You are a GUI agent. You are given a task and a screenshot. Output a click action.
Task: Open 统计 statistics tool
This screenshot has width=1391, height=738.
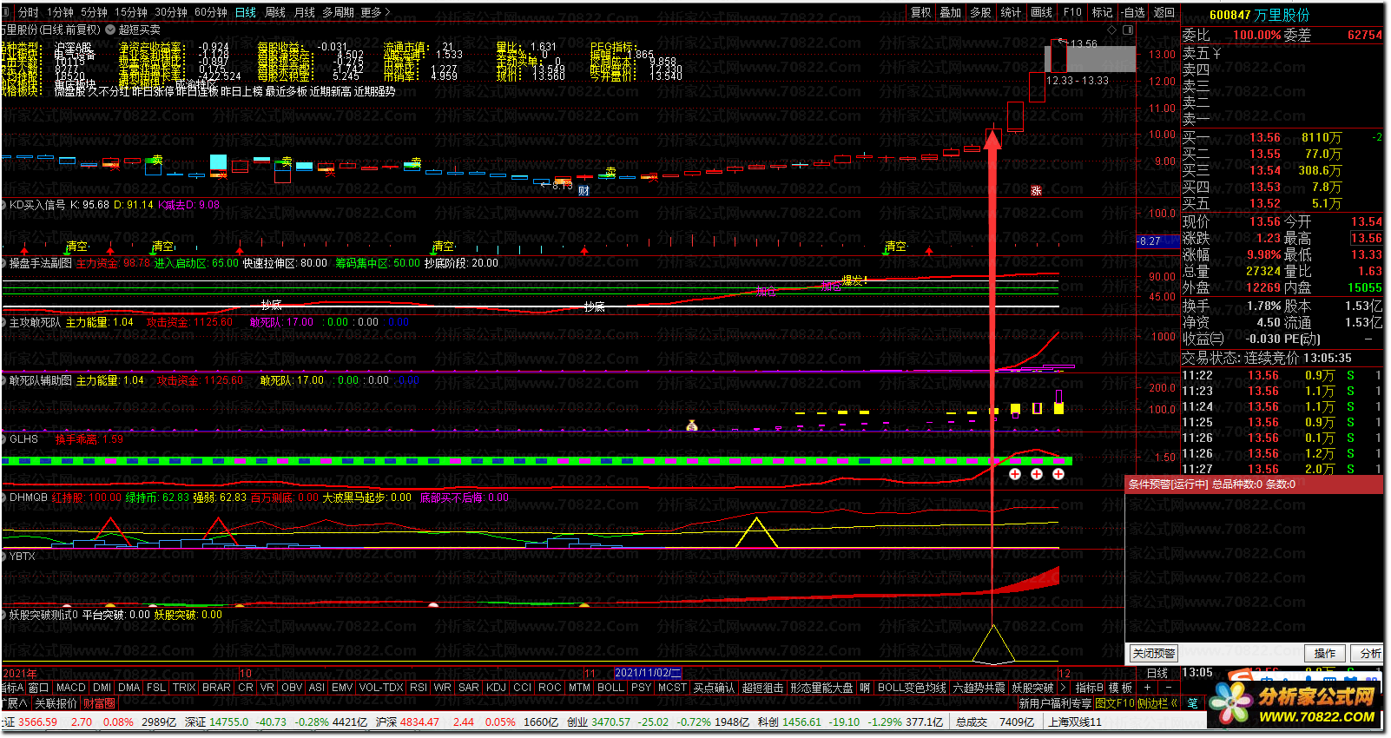point(1011,12)
